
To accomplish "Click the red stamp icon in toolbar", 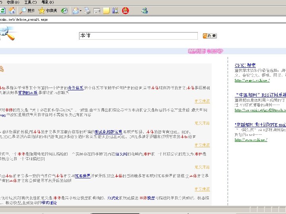I will [x=126, y=11].
